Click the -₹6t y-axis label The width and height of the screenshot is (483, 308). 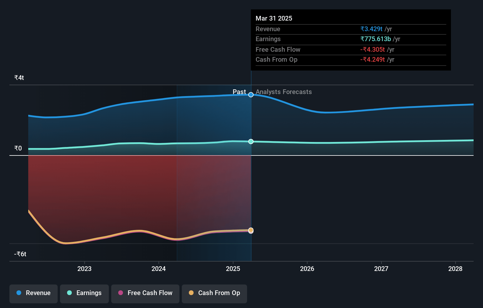click(x=20, y=254)
